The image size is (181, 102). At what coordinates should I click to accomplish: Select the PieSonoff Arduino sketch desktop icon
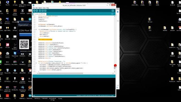click(30, 97)
